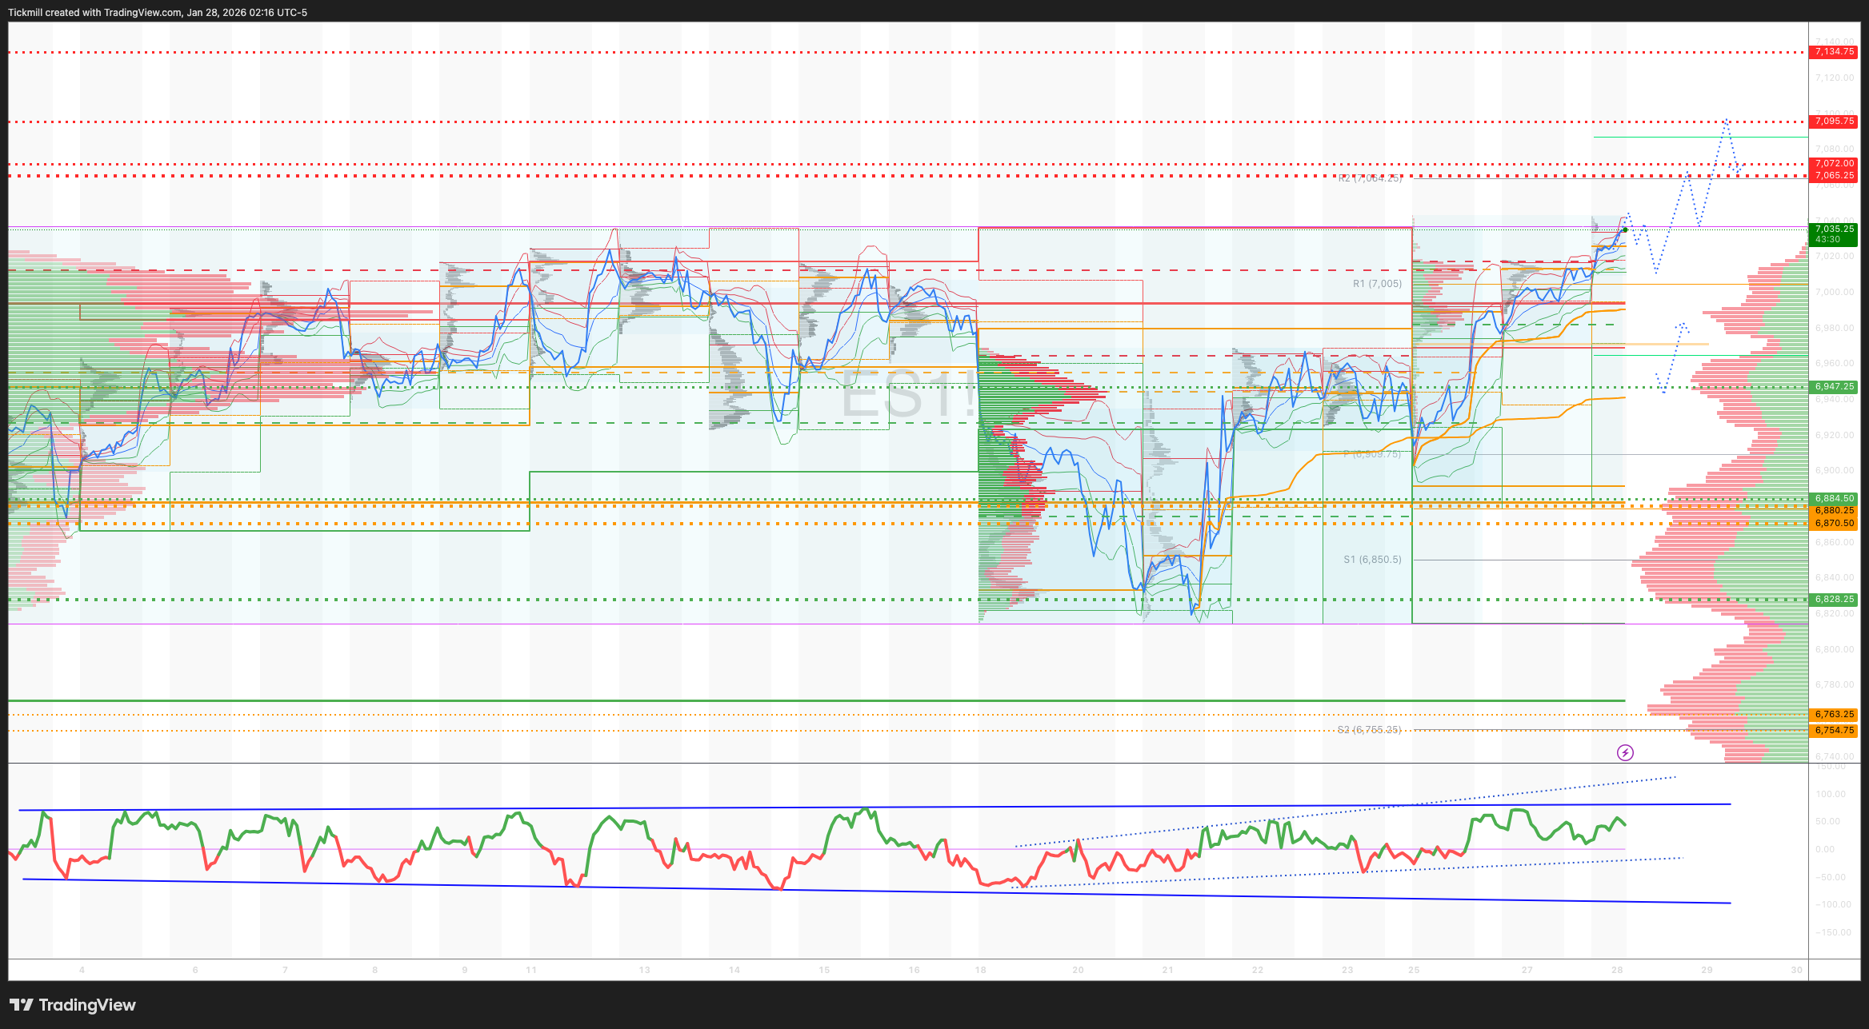Image resolution: width=1869 pixels, height=1029 pixels.
Task: Click the TradingView logo at bottom left
Action: [73, 1005]
